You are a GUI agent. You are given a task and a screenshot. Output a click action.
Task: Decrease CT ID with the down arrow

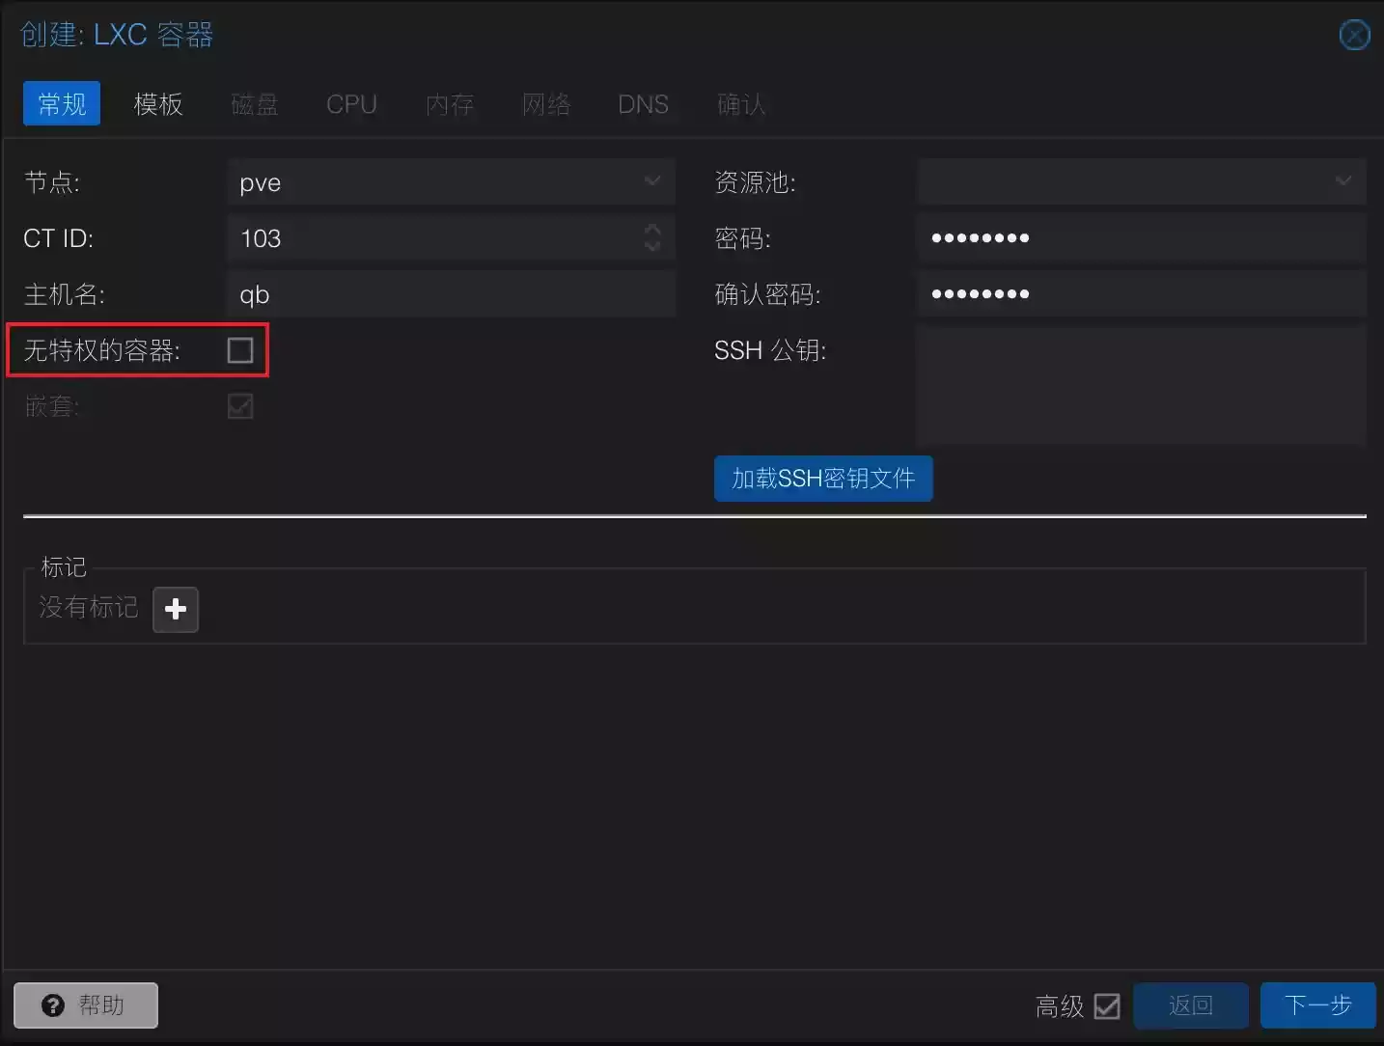point(652,246)
